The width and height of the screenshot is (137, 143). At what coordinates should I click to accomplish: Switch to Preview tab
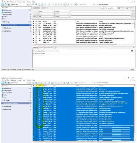pos(41,47)
